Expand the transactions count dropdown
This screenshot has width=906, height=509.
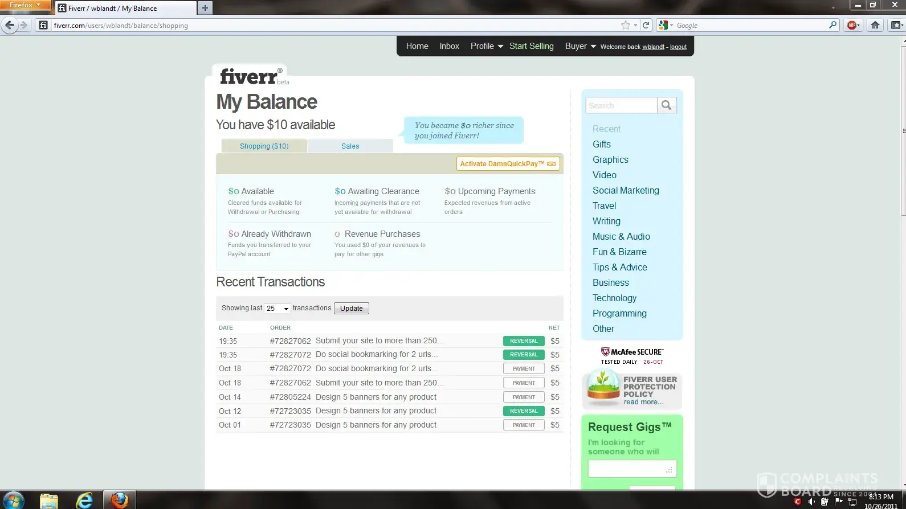click(277, 309)
